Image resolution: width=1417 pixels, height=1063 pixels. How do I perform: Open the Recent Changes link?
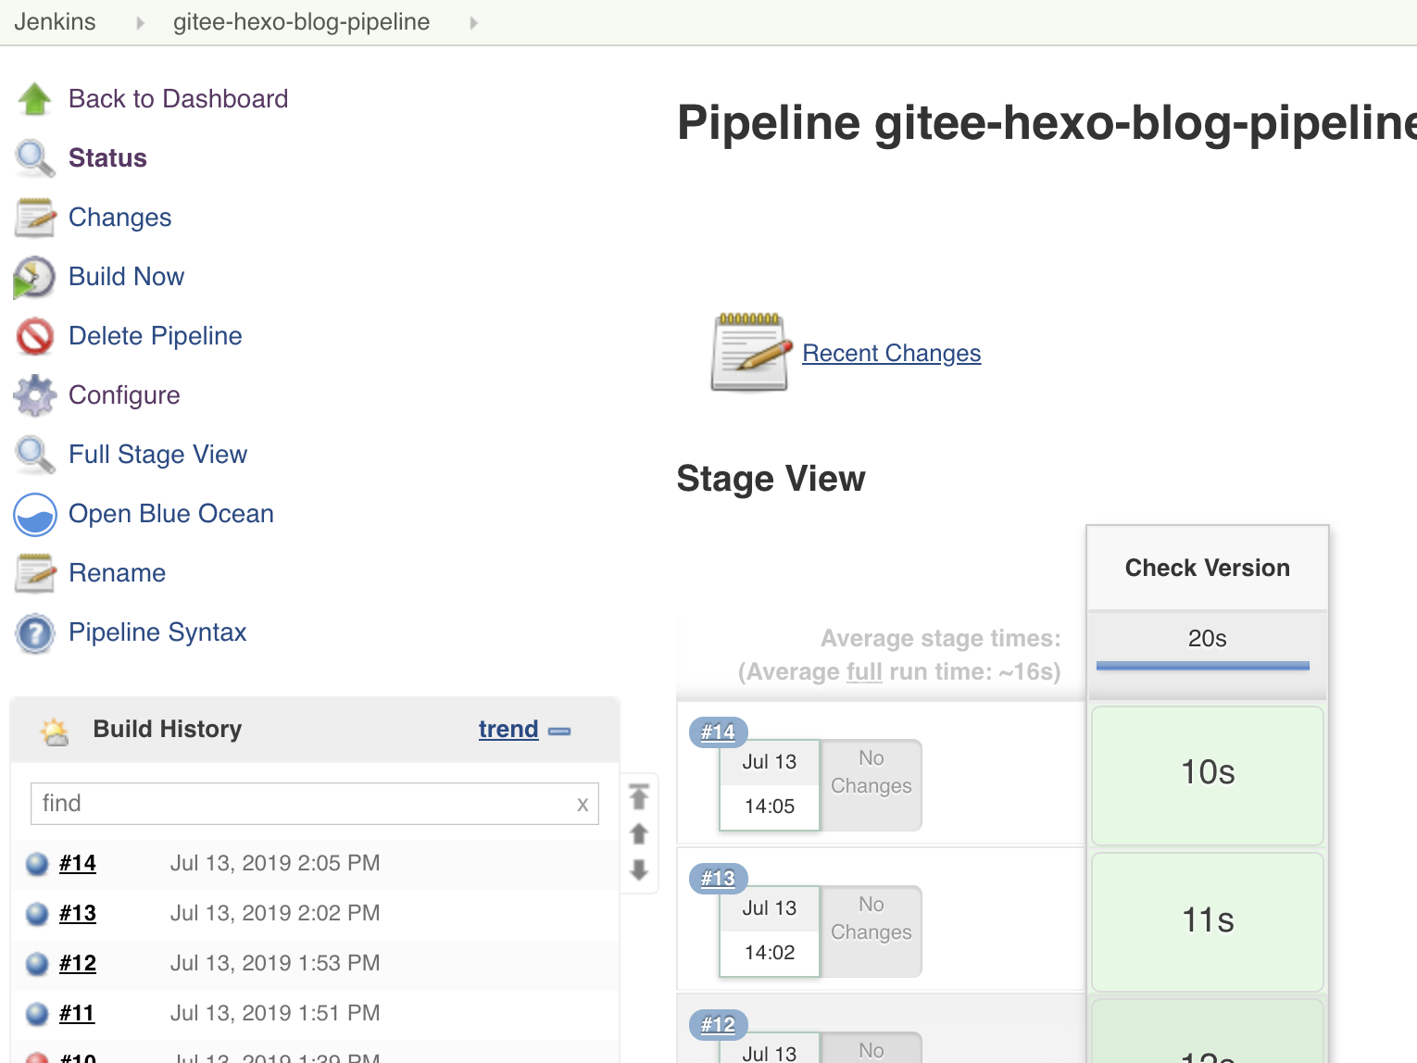[x=891, y=353]
